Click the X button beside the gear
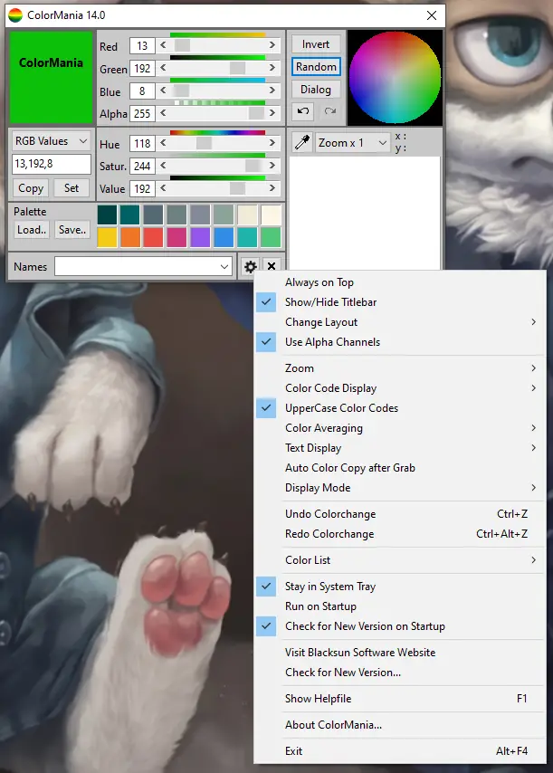The height and width of the screenshot is (773, 553). coord(272,267)
